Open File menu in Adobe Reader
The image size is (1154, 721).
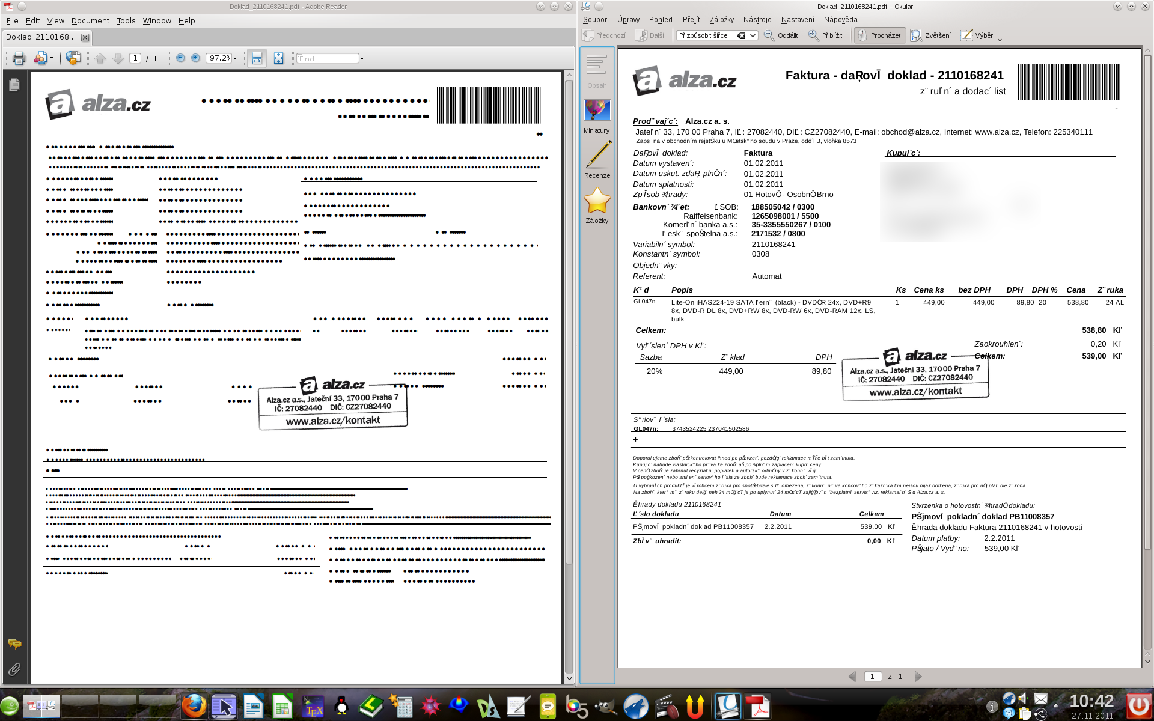[x=12, y=20]
